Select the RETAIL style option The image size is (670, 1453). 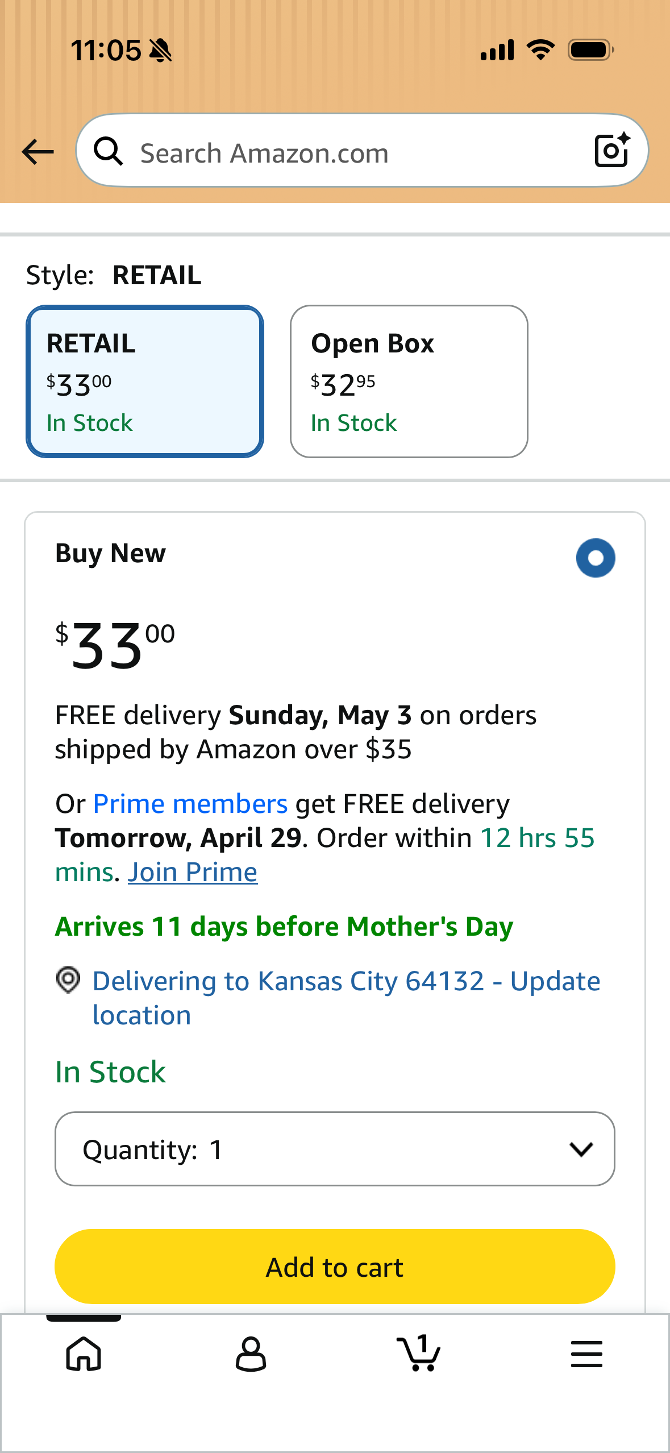coord(145,381)
